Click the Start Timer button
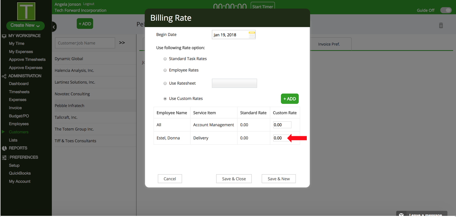The image size is (456, 217). coord(263,6)
